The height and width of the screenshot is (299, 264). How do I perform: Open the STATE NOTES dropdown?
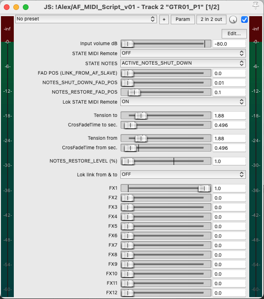183,63
